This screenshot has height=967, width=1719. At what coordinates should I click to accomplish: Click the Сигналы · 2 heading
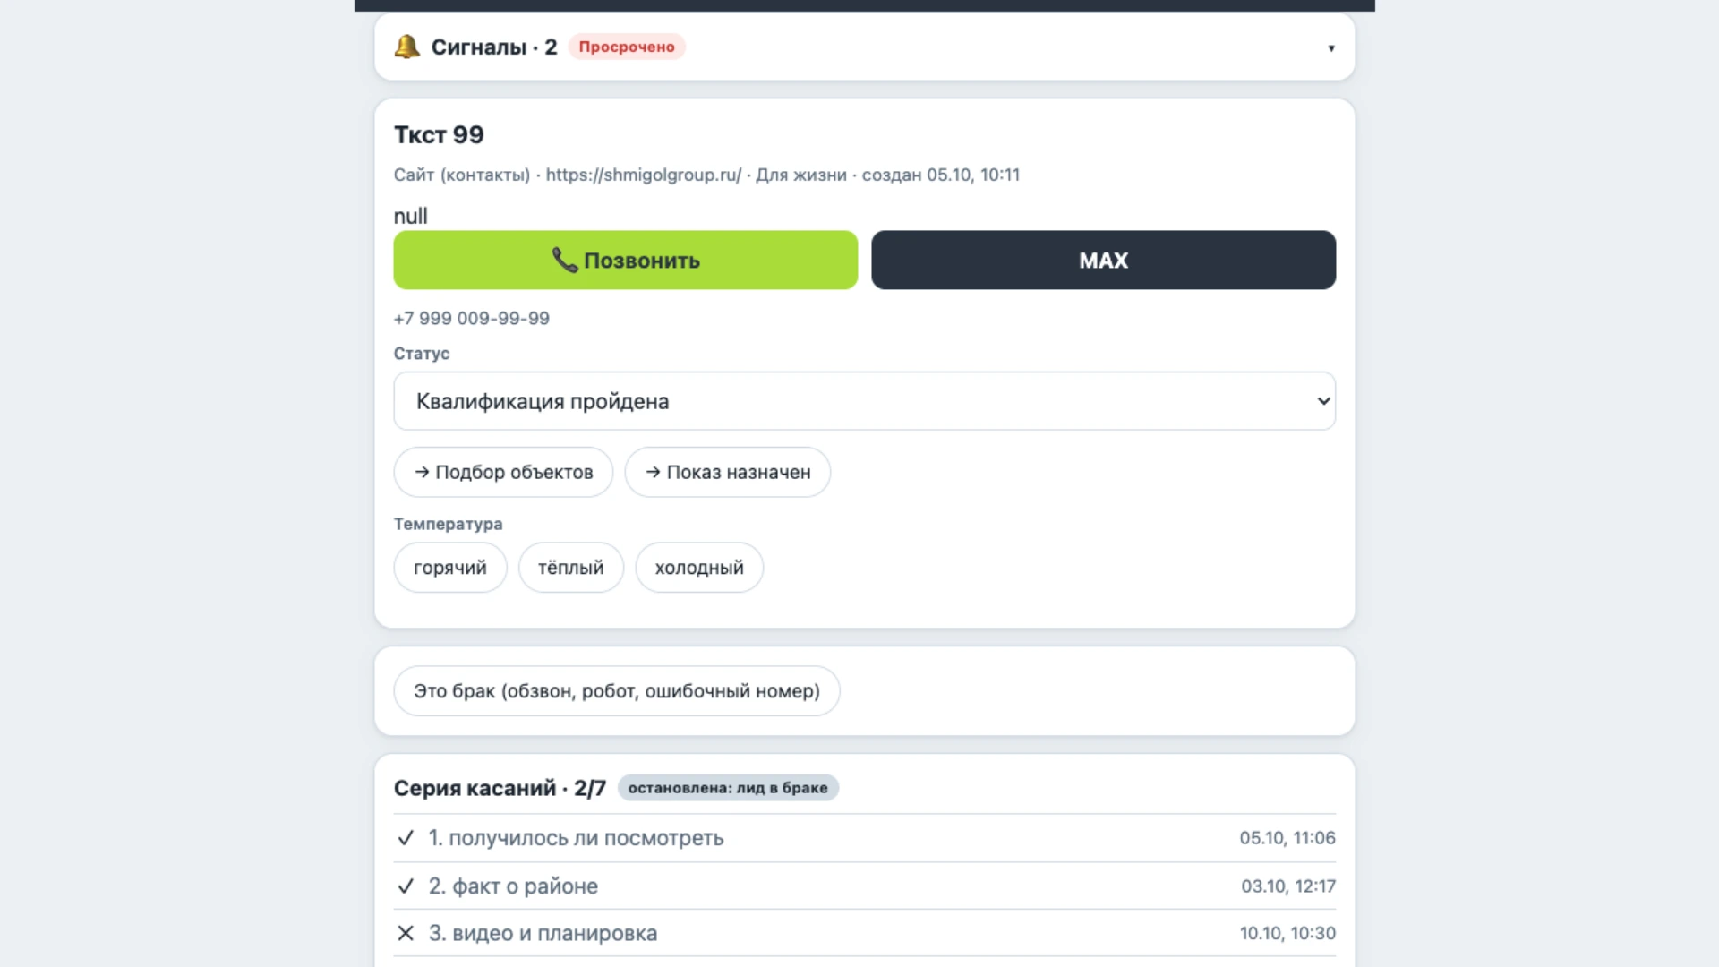pyautogui.click(x=494, y=47)
